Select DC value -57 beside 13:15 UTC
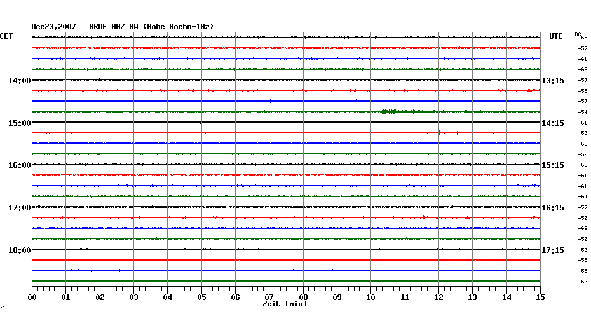The height and width of the screenshot is (314, 591). click(583, 80)
